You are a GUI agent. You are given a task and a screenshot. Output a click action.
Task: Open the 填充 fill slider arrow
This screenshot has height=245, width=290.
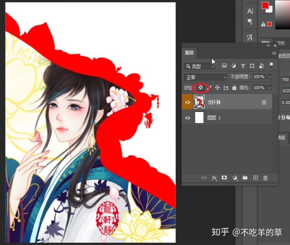(270, 88)
